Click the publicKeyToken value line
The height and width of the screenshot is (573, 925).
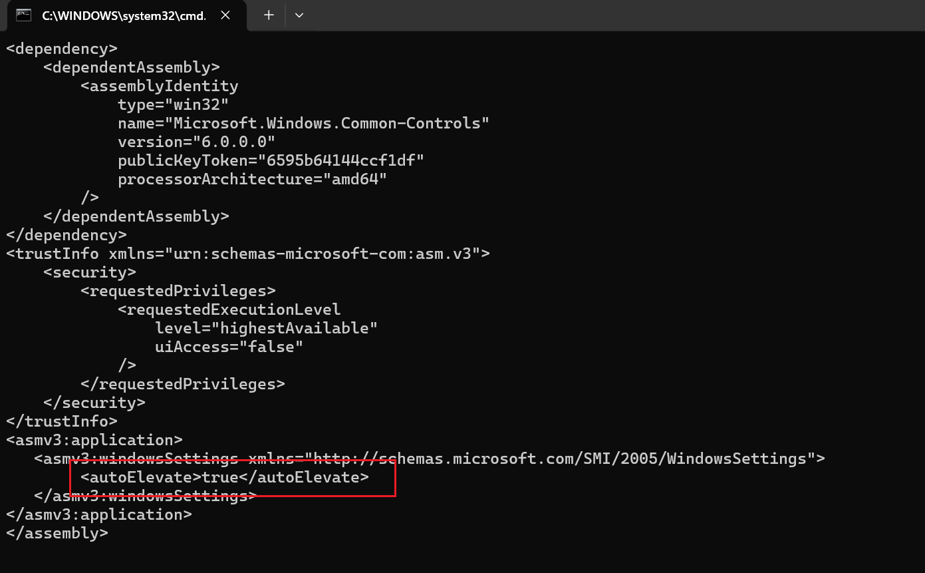(271, 160)
